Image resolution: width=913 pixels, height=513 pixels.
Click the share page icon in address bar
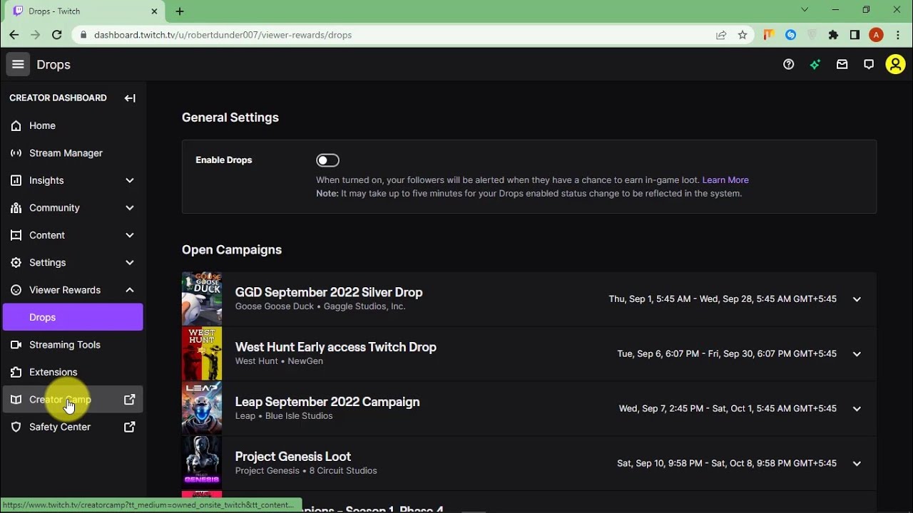(x=721, y=35)
